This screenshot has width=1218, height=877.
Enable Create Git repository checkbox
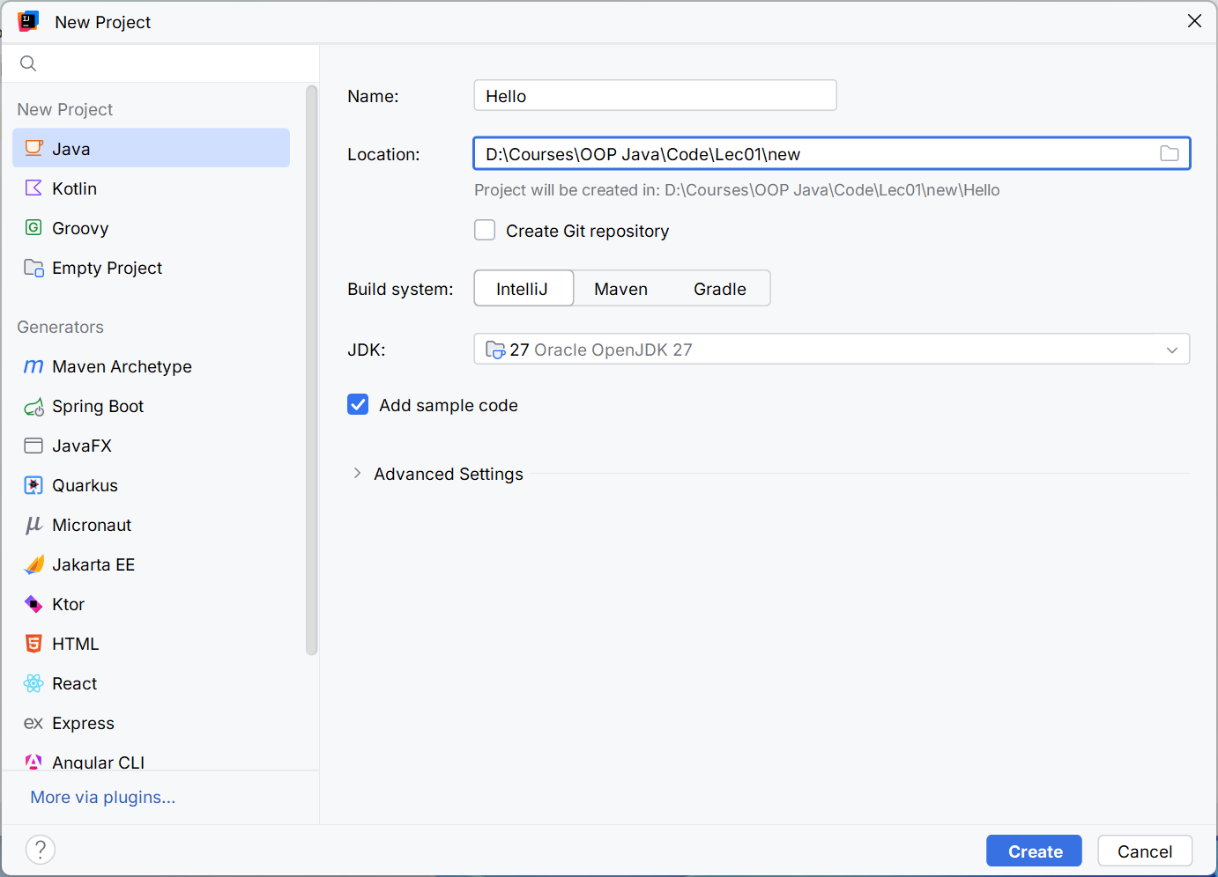pos(485,230)
